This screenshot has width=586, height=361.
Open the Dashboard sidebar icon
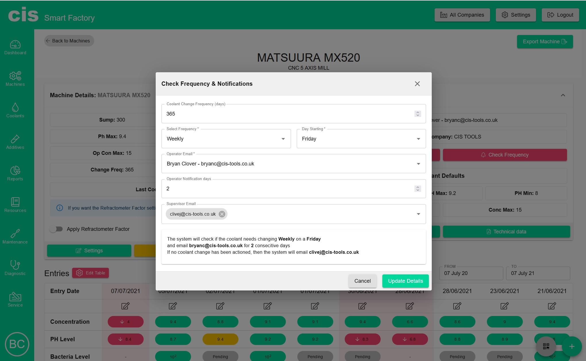click(15, 47)
